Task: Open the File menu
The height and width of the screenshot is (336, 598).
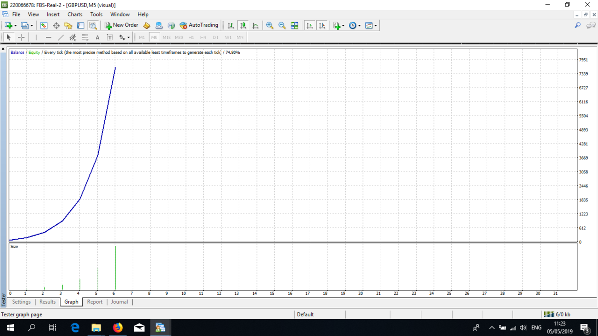Action: coord(16,14)
